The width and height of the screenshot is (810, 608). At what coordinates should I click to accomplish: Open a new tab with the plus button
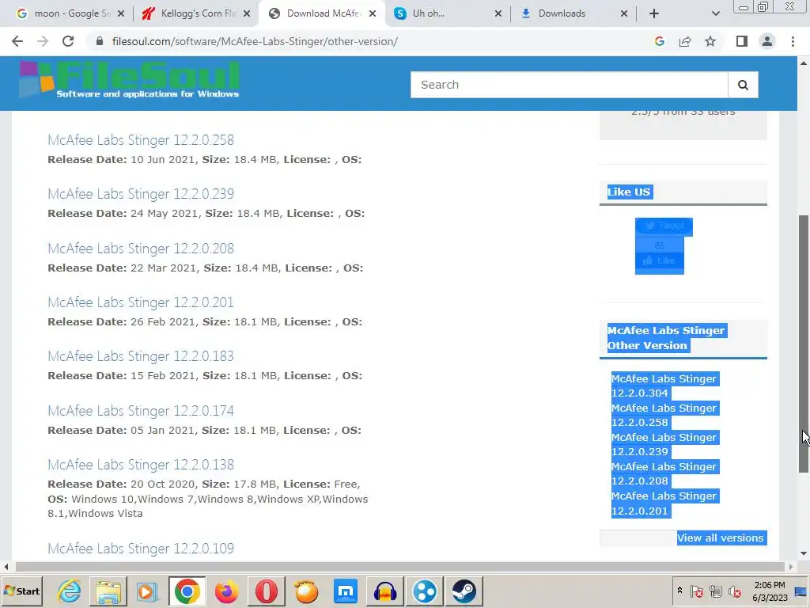[x=654, y=13]
